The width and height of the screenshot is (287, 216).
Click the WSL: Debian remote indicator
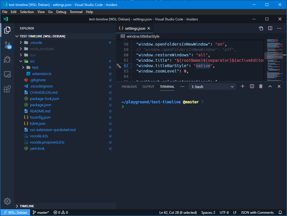15,212
